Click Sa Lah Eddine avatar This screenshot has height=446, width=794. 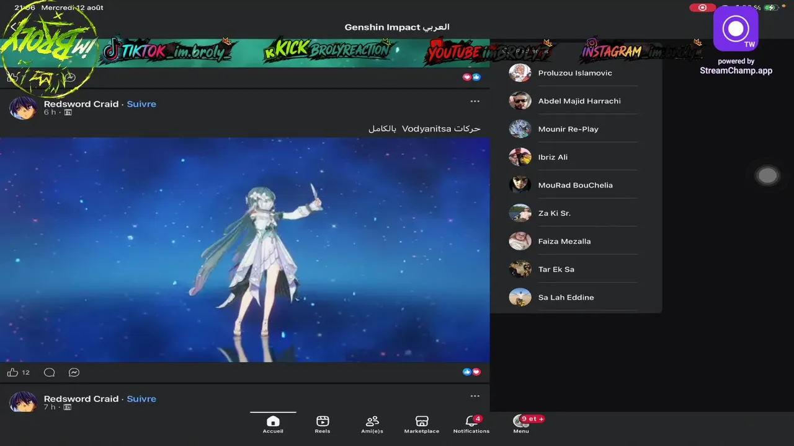520,297
